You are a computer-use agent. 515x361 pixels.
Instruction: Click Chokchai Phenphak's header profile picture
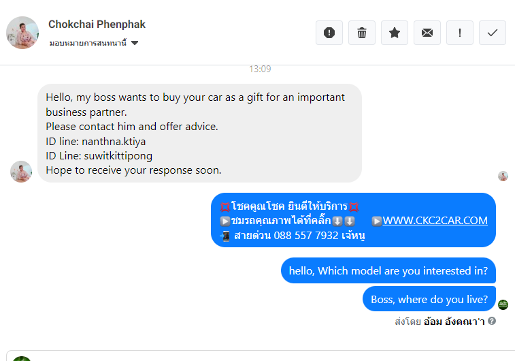pyautogui.click(x=22, y=33)
